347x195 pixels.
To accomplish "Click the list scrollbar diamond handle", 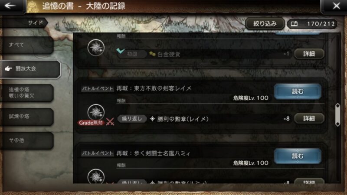I will (338, 115).
